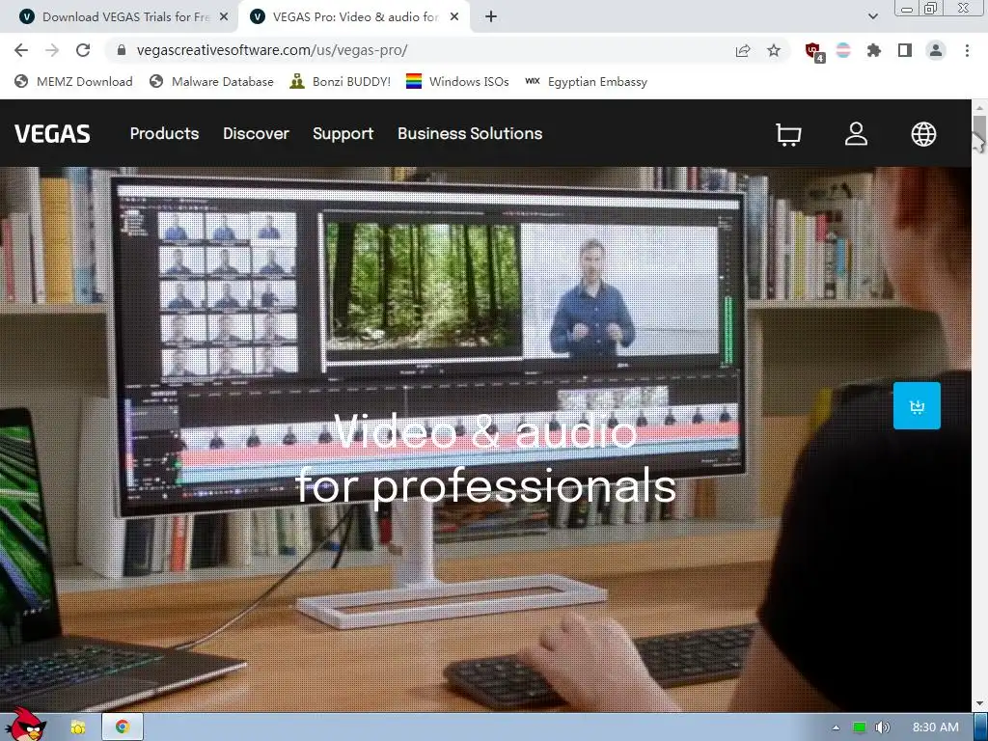Share this page from address bar
988x741 pixels.
coord(743,50)
